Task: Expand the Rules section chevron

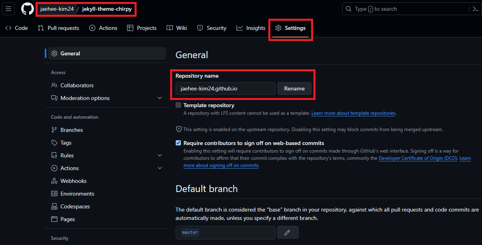Action: [160, 155]
